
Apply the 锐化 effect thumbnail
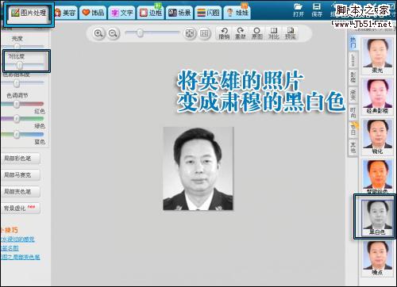(x=377, y=137)
